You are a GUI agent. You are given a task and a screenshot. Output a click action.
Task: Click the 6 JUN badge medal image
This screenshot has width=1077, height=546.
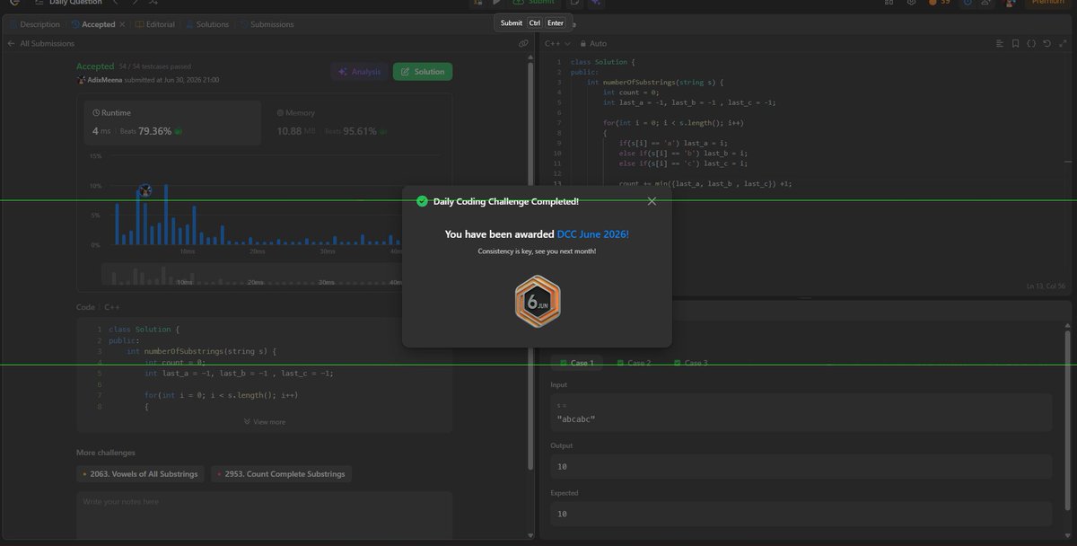click(537, 302)
